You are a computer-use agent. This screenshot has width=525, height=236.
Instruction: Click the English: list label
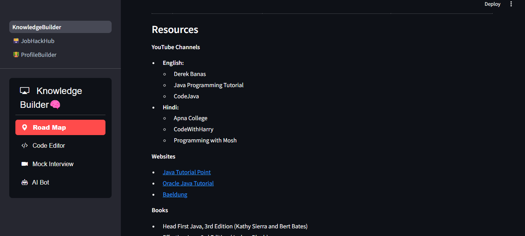173,63
